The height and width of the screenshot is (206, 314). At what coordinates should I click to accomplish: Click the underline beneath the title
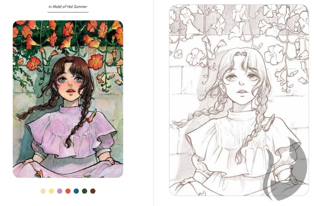pyautogui.click(x=68, y=12)
